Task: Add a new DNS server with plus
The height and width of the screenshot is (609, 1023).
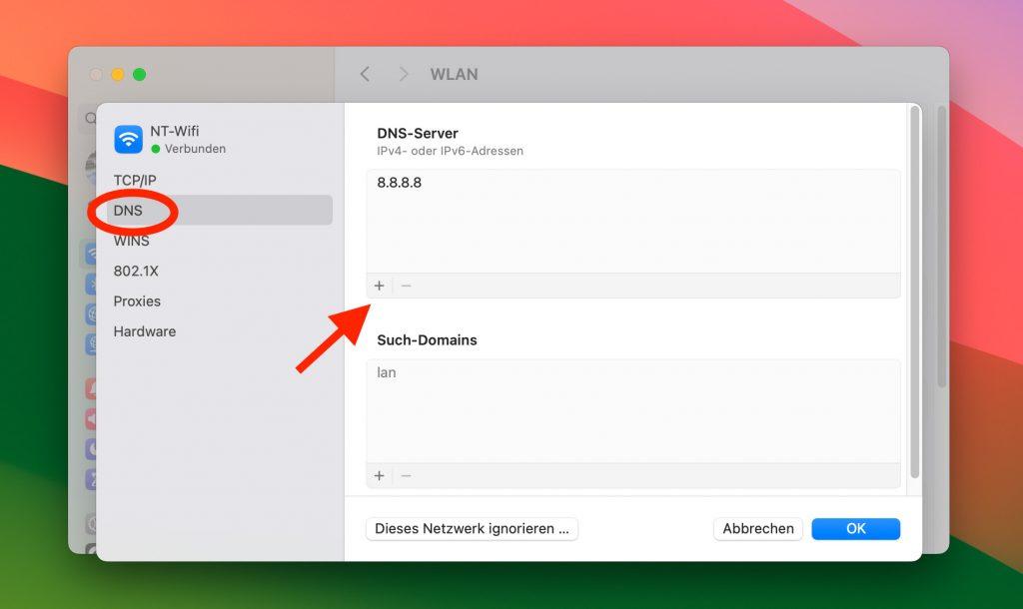Action: (379, 286)
